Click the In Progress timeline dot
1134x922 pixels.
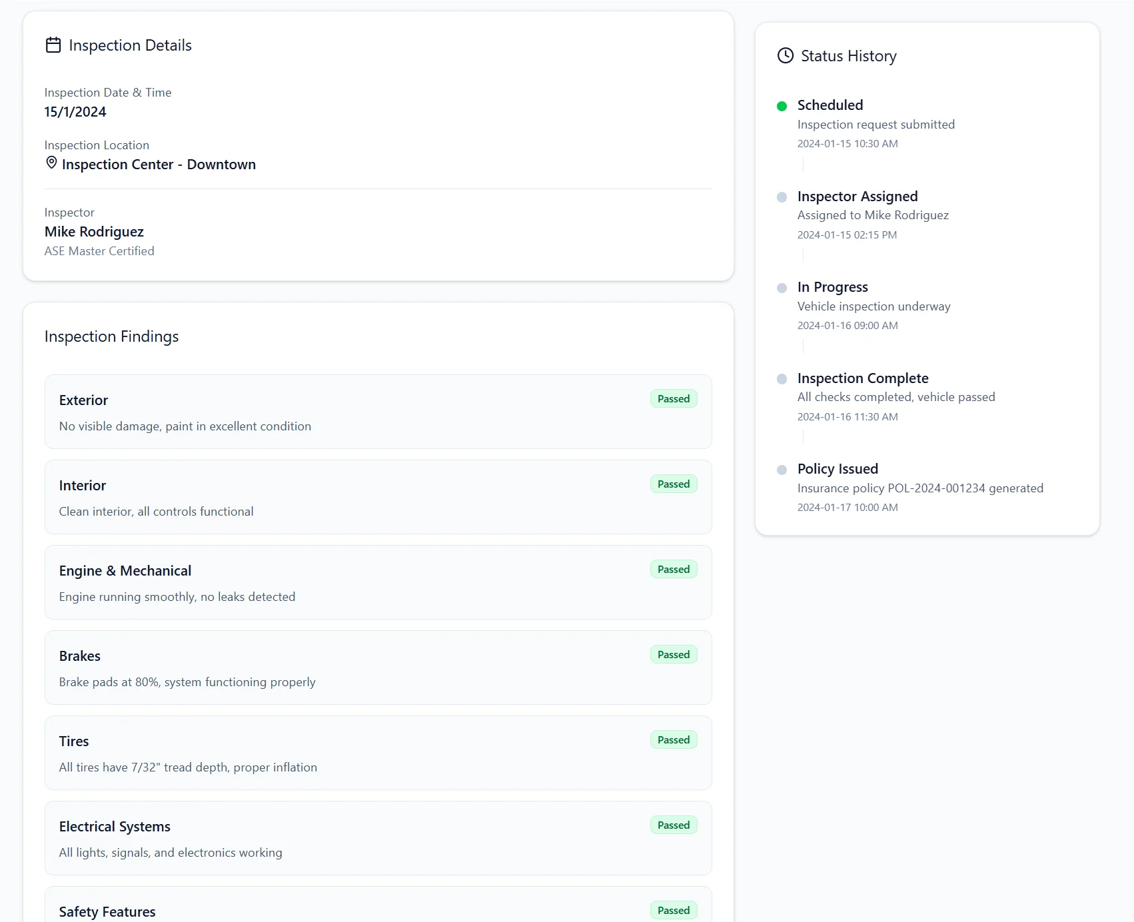782,288
